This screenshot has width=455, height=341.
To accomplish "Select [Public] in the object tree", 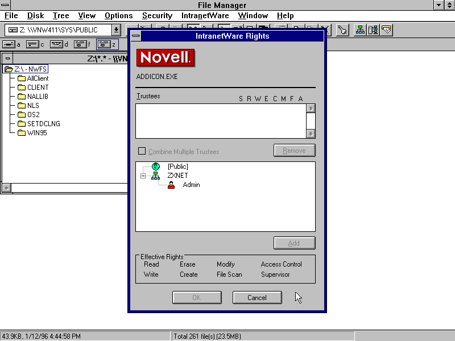I will [178, 167].
